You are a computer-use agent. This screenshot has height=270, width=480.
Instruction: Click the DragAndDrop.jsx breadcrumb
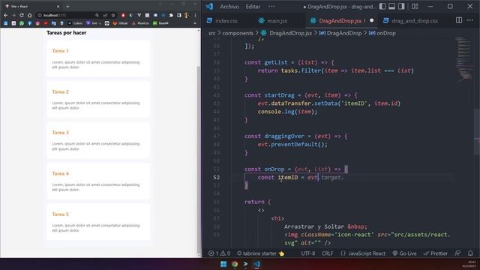tap(290, 33)
